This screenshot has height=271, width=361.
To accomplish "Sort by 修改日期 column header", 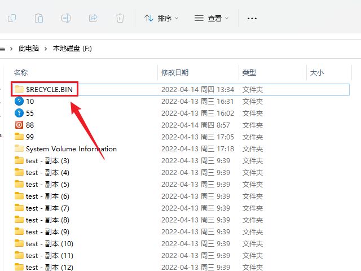I will 175,73.
